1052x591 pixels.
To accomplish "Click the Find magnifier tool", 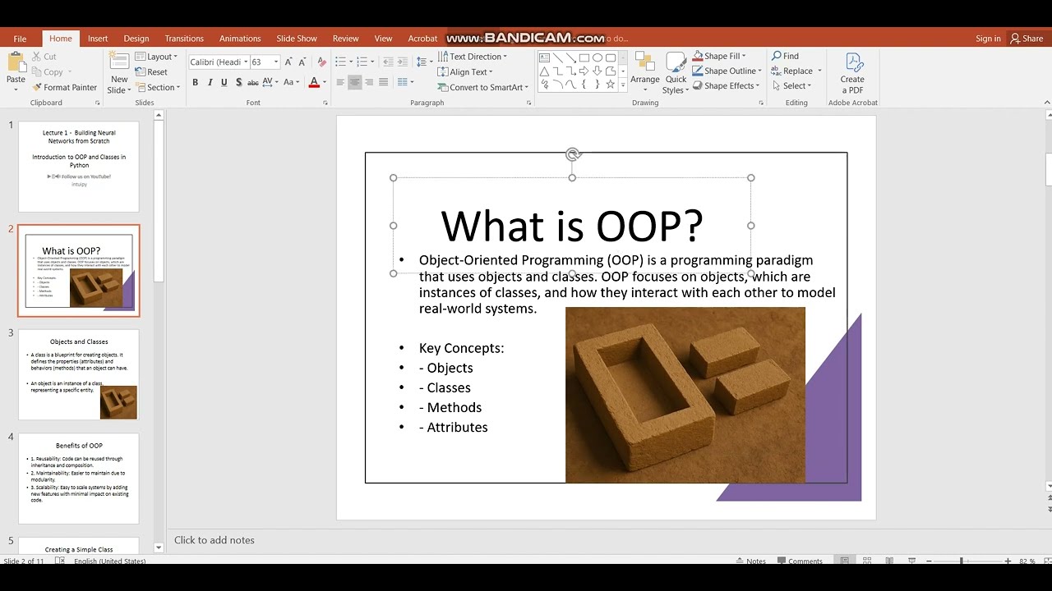I will [785, 56].
